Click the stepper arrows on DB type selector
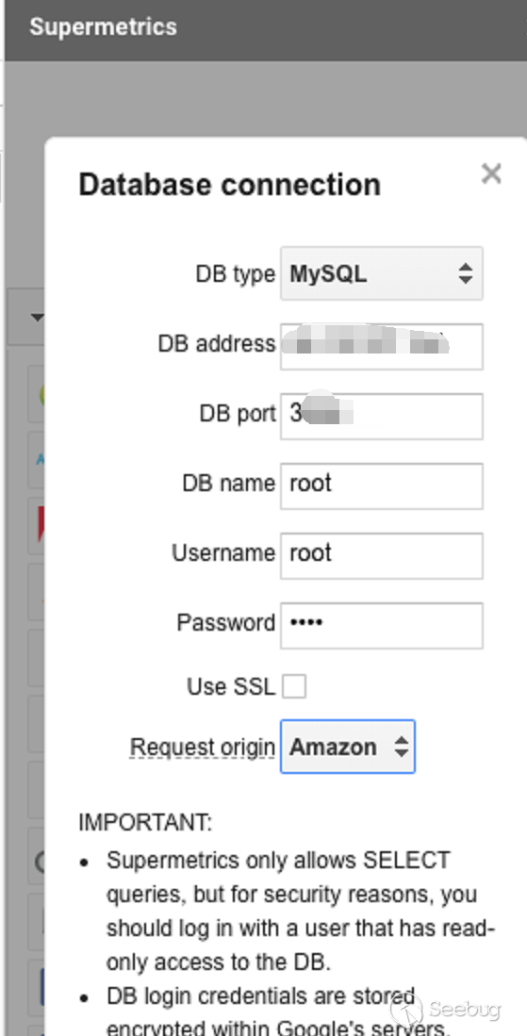Viewport: 527px width, 1036px height. (466, 273)
